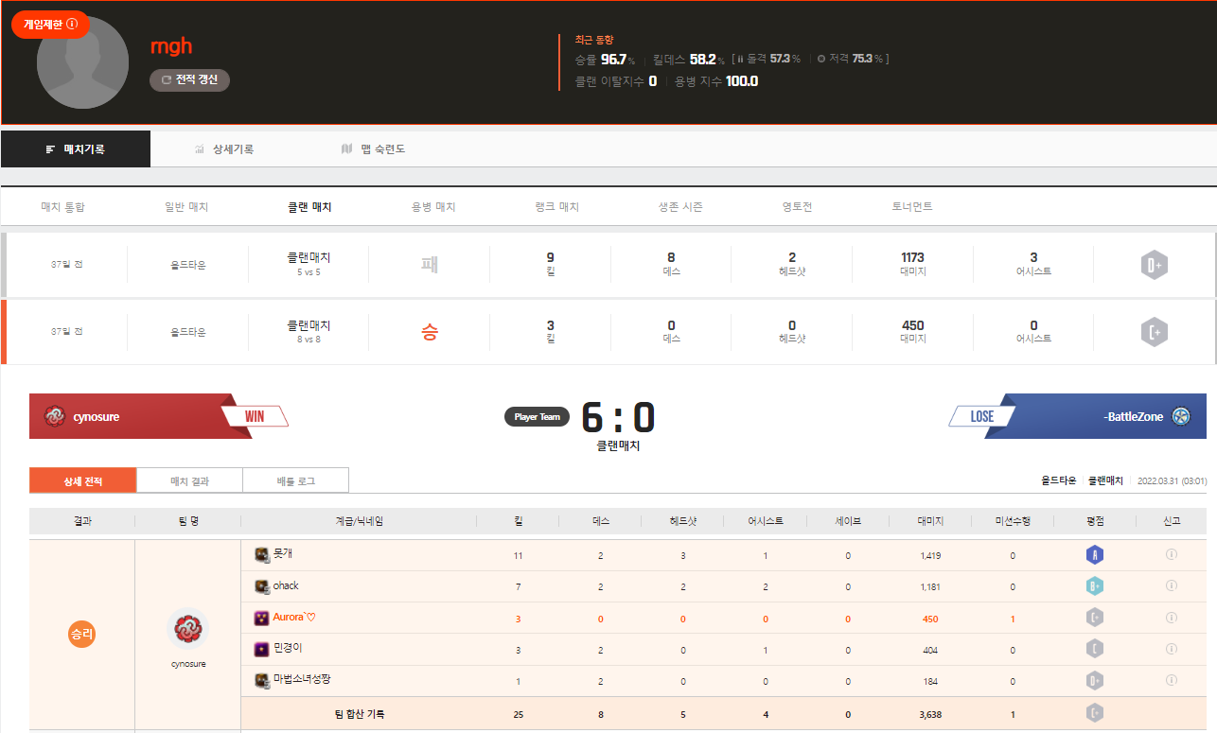Click the D+ grade badge of lost match

pos(1154,266)
